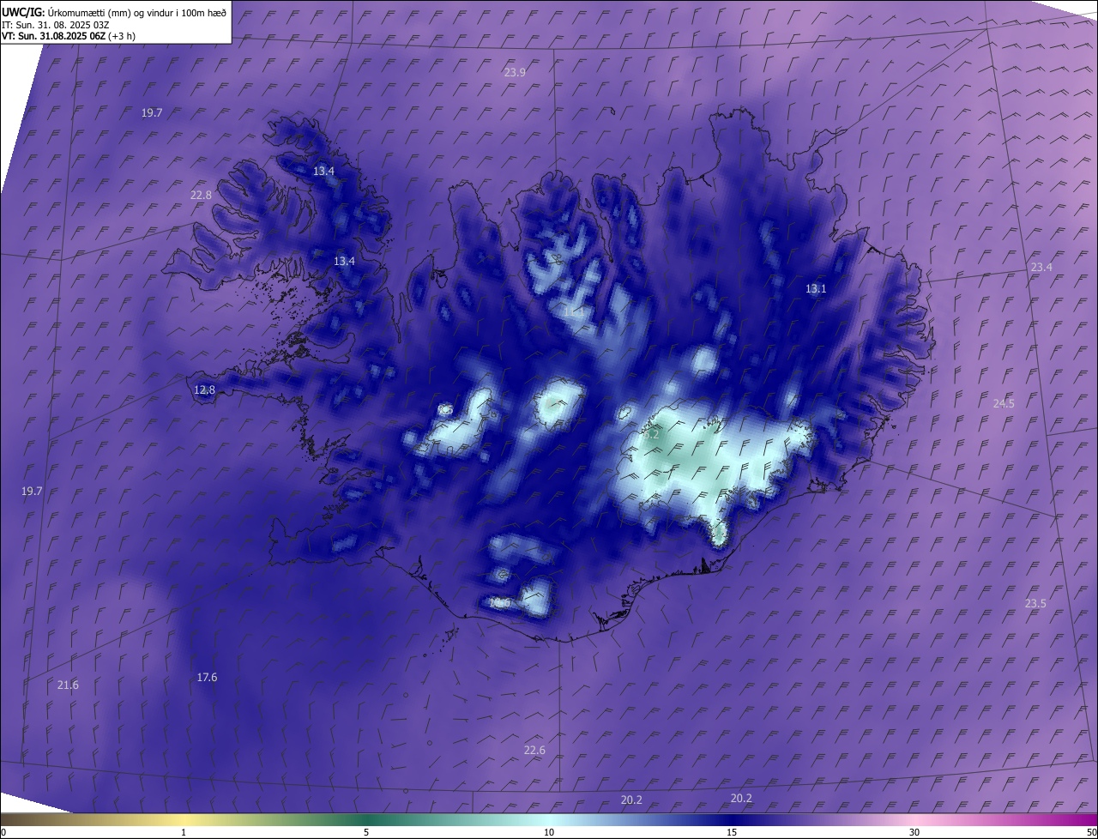Click the 12.8 value label
1098x839 pixels.
pyautogui.click(x=204, y=389)
